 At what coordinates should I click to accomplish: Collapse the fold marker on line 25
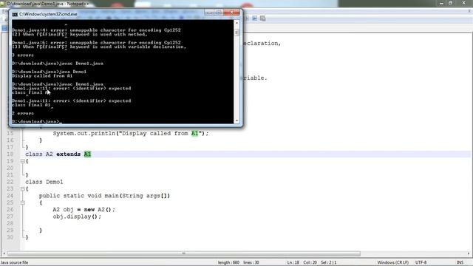tap(23, 203)
